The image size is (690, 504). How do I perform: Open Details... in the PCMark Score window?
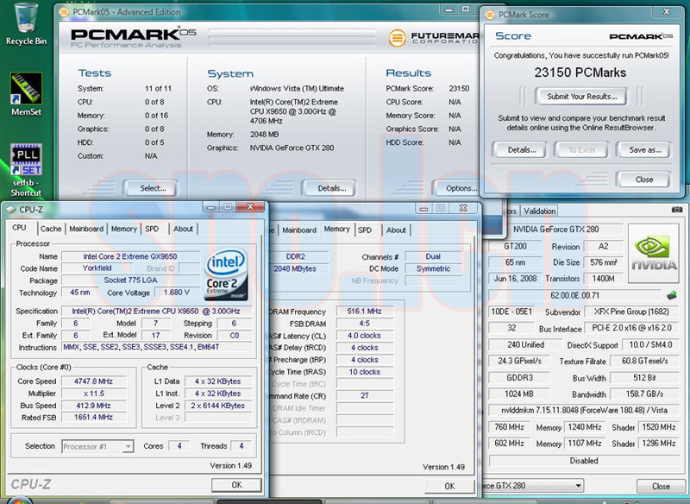[x=520, y=149]
